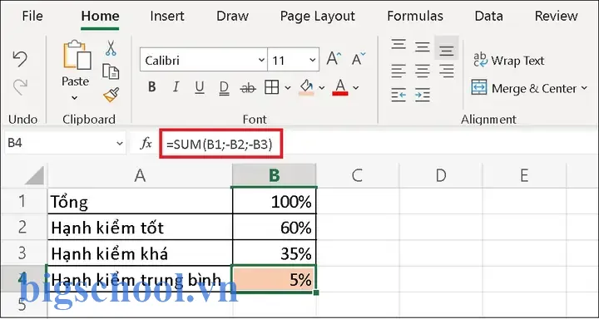Click cell showing 35%
Screen dimensions: 599x319
click(275, 253)
